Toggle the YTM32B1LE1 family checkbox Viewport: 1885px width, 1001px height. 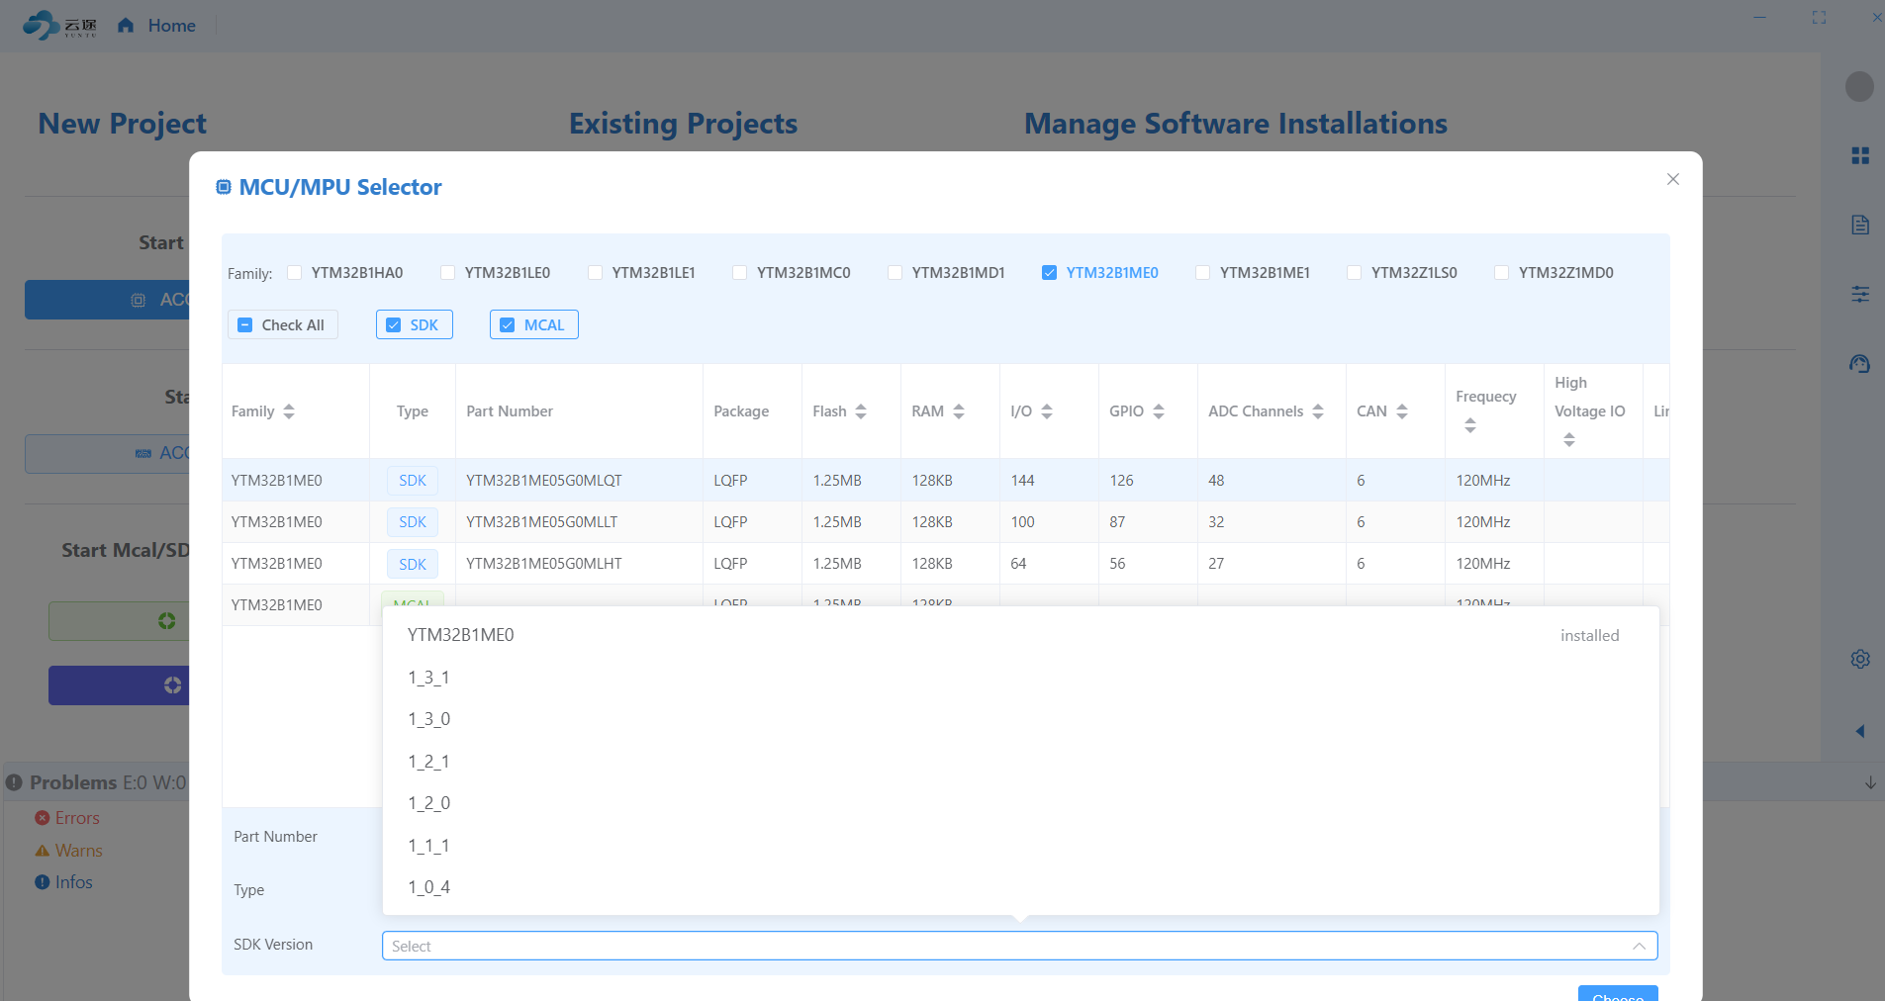click(x=595, y=272)
